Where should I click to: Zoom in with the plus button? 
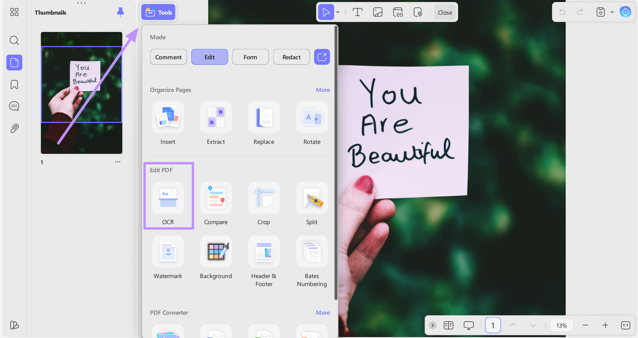(605, 325)
